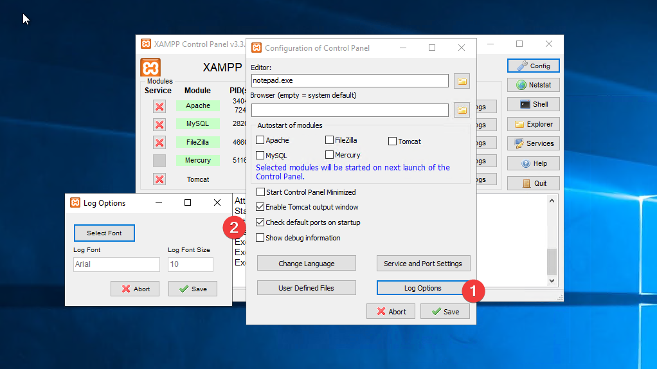
Task: Minimize the Log Options window
Action: [159, 203]
